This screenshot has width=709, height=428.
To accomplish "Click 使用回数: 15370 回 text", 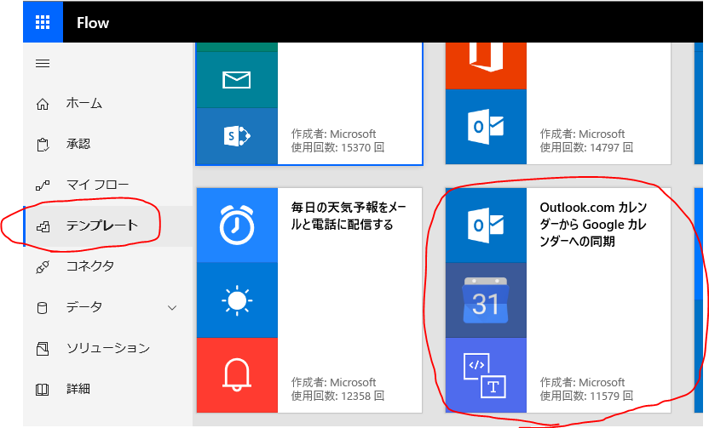I will click(x=337, y=148).
